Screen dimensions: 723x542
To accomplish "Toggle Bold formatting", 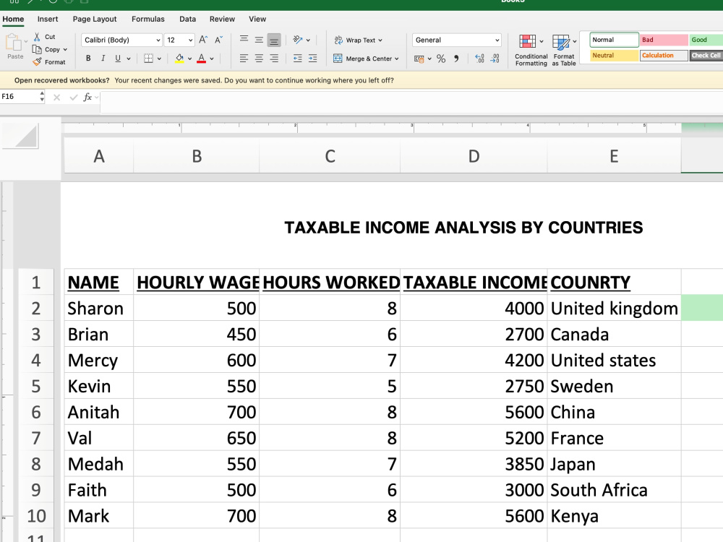I will click(88, 59).
